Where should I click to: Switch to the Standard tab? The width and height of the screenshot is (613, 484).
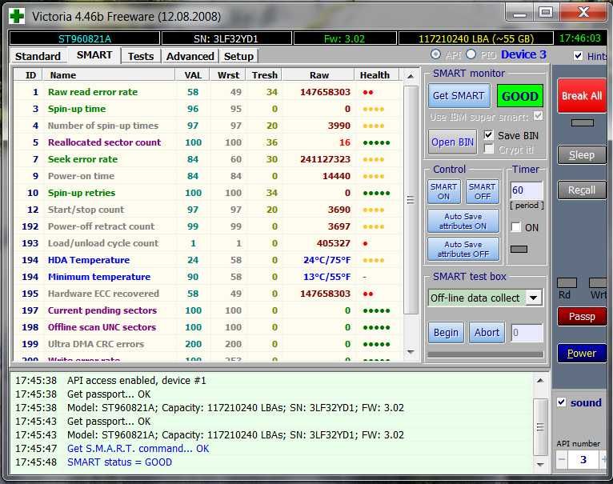(38, 56)
